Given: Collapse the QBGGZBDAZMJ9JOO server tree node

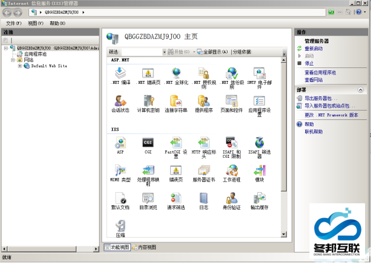Looking at the screenshot, I should pyautogui.click(x=6, y=48).
